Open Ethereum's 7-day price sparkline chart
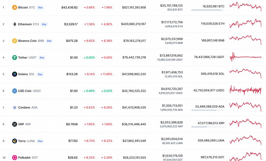Viewport: 266px width, 161px height. click(246, 24)
